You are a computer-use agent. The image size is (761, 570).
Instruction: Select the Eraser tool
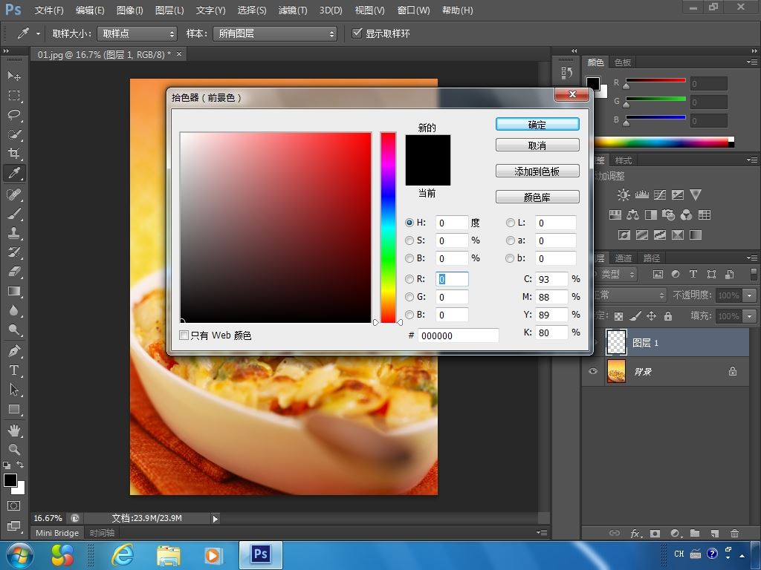pos(14,272)
